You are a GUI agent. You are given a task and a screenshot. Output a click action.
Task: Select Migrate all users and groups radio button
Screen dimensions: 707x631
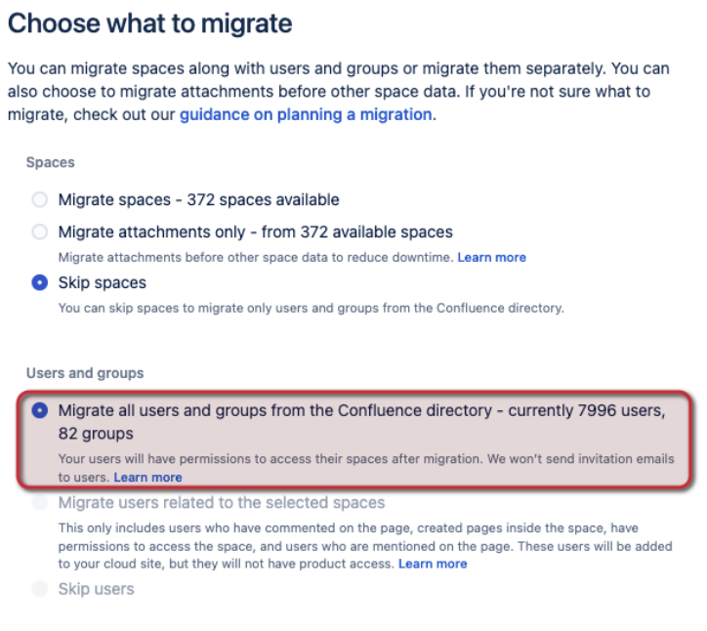[x=40, y=411]
